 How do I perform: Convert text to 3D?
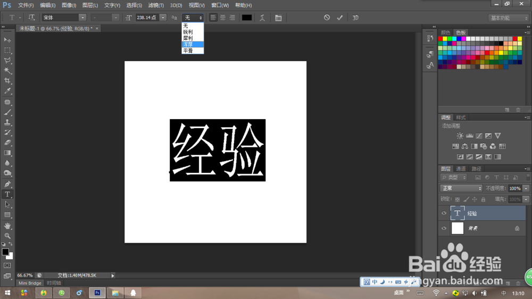point(355,18)
